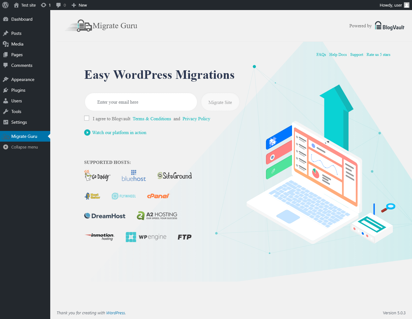412x319 pixels.
Task: Click the Users person icon
Action: point(6,101)
